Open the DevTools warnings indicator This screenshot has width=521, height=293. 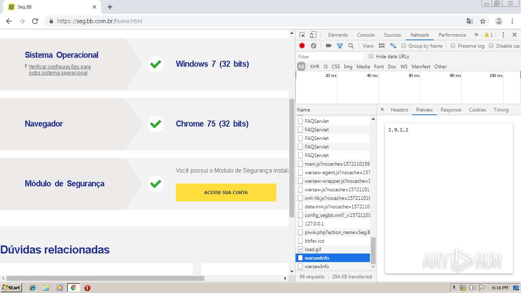pos(489,35)
